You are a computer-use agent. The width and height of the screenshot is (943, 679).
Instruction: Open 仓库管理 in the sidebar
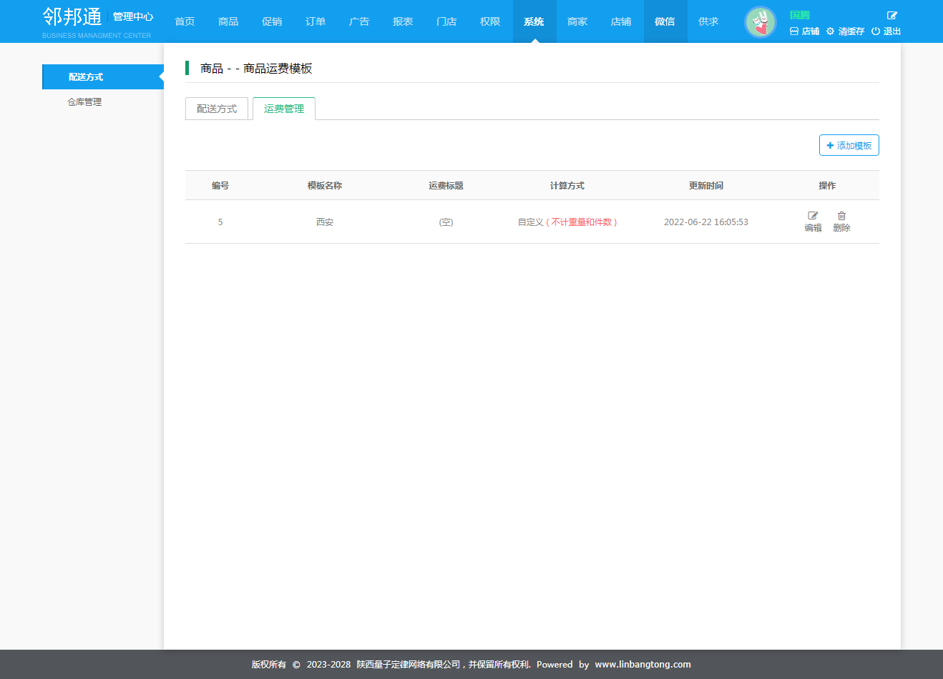[84, 102]
